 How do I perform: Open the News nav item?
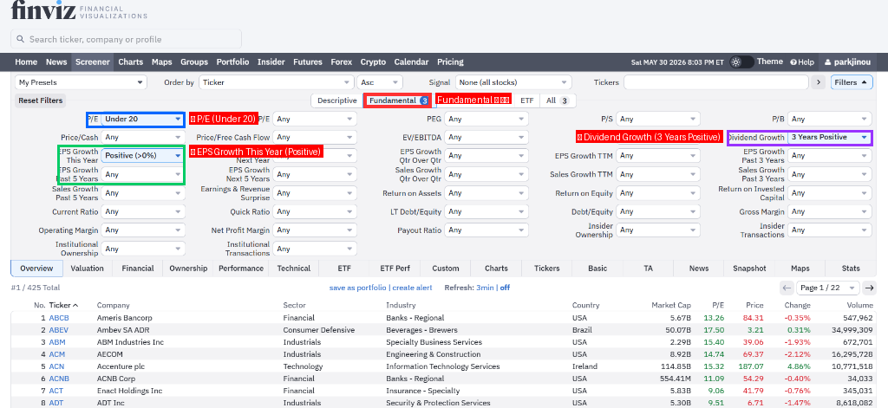[56, 62]
